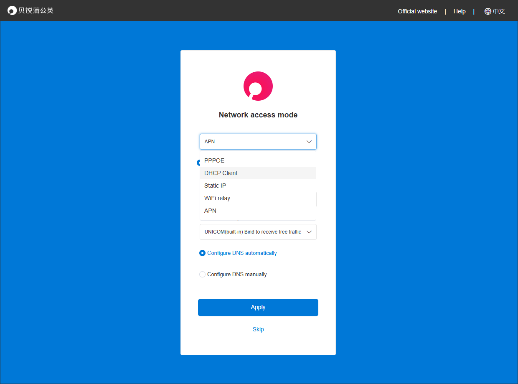Open the Help link
Screen dimensions: 518x384
(460, 11)
